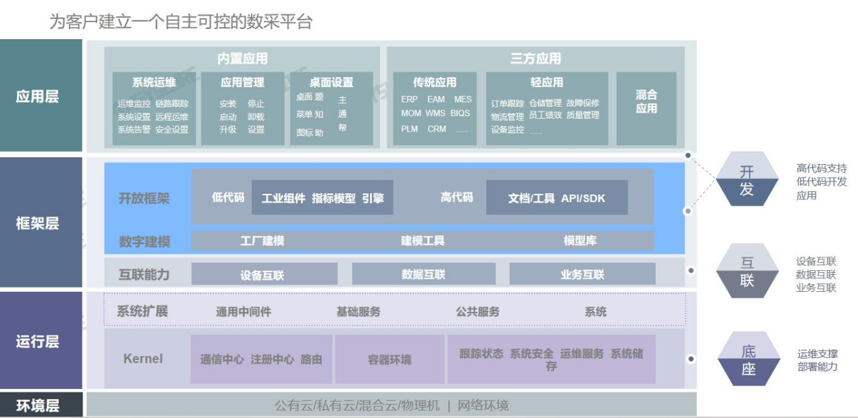
Task: Click the 系统运维 card title
Action: coord(154,82)
